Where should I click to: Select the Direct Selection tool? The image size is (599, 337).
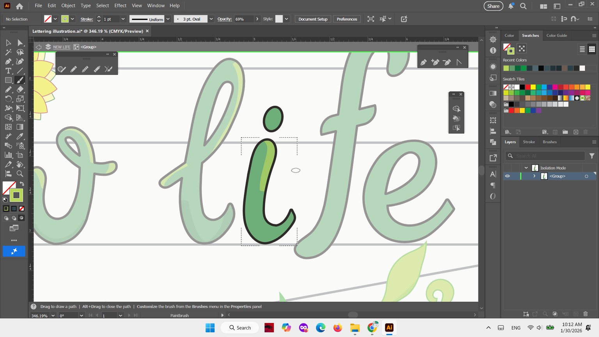tap(20, 43)
